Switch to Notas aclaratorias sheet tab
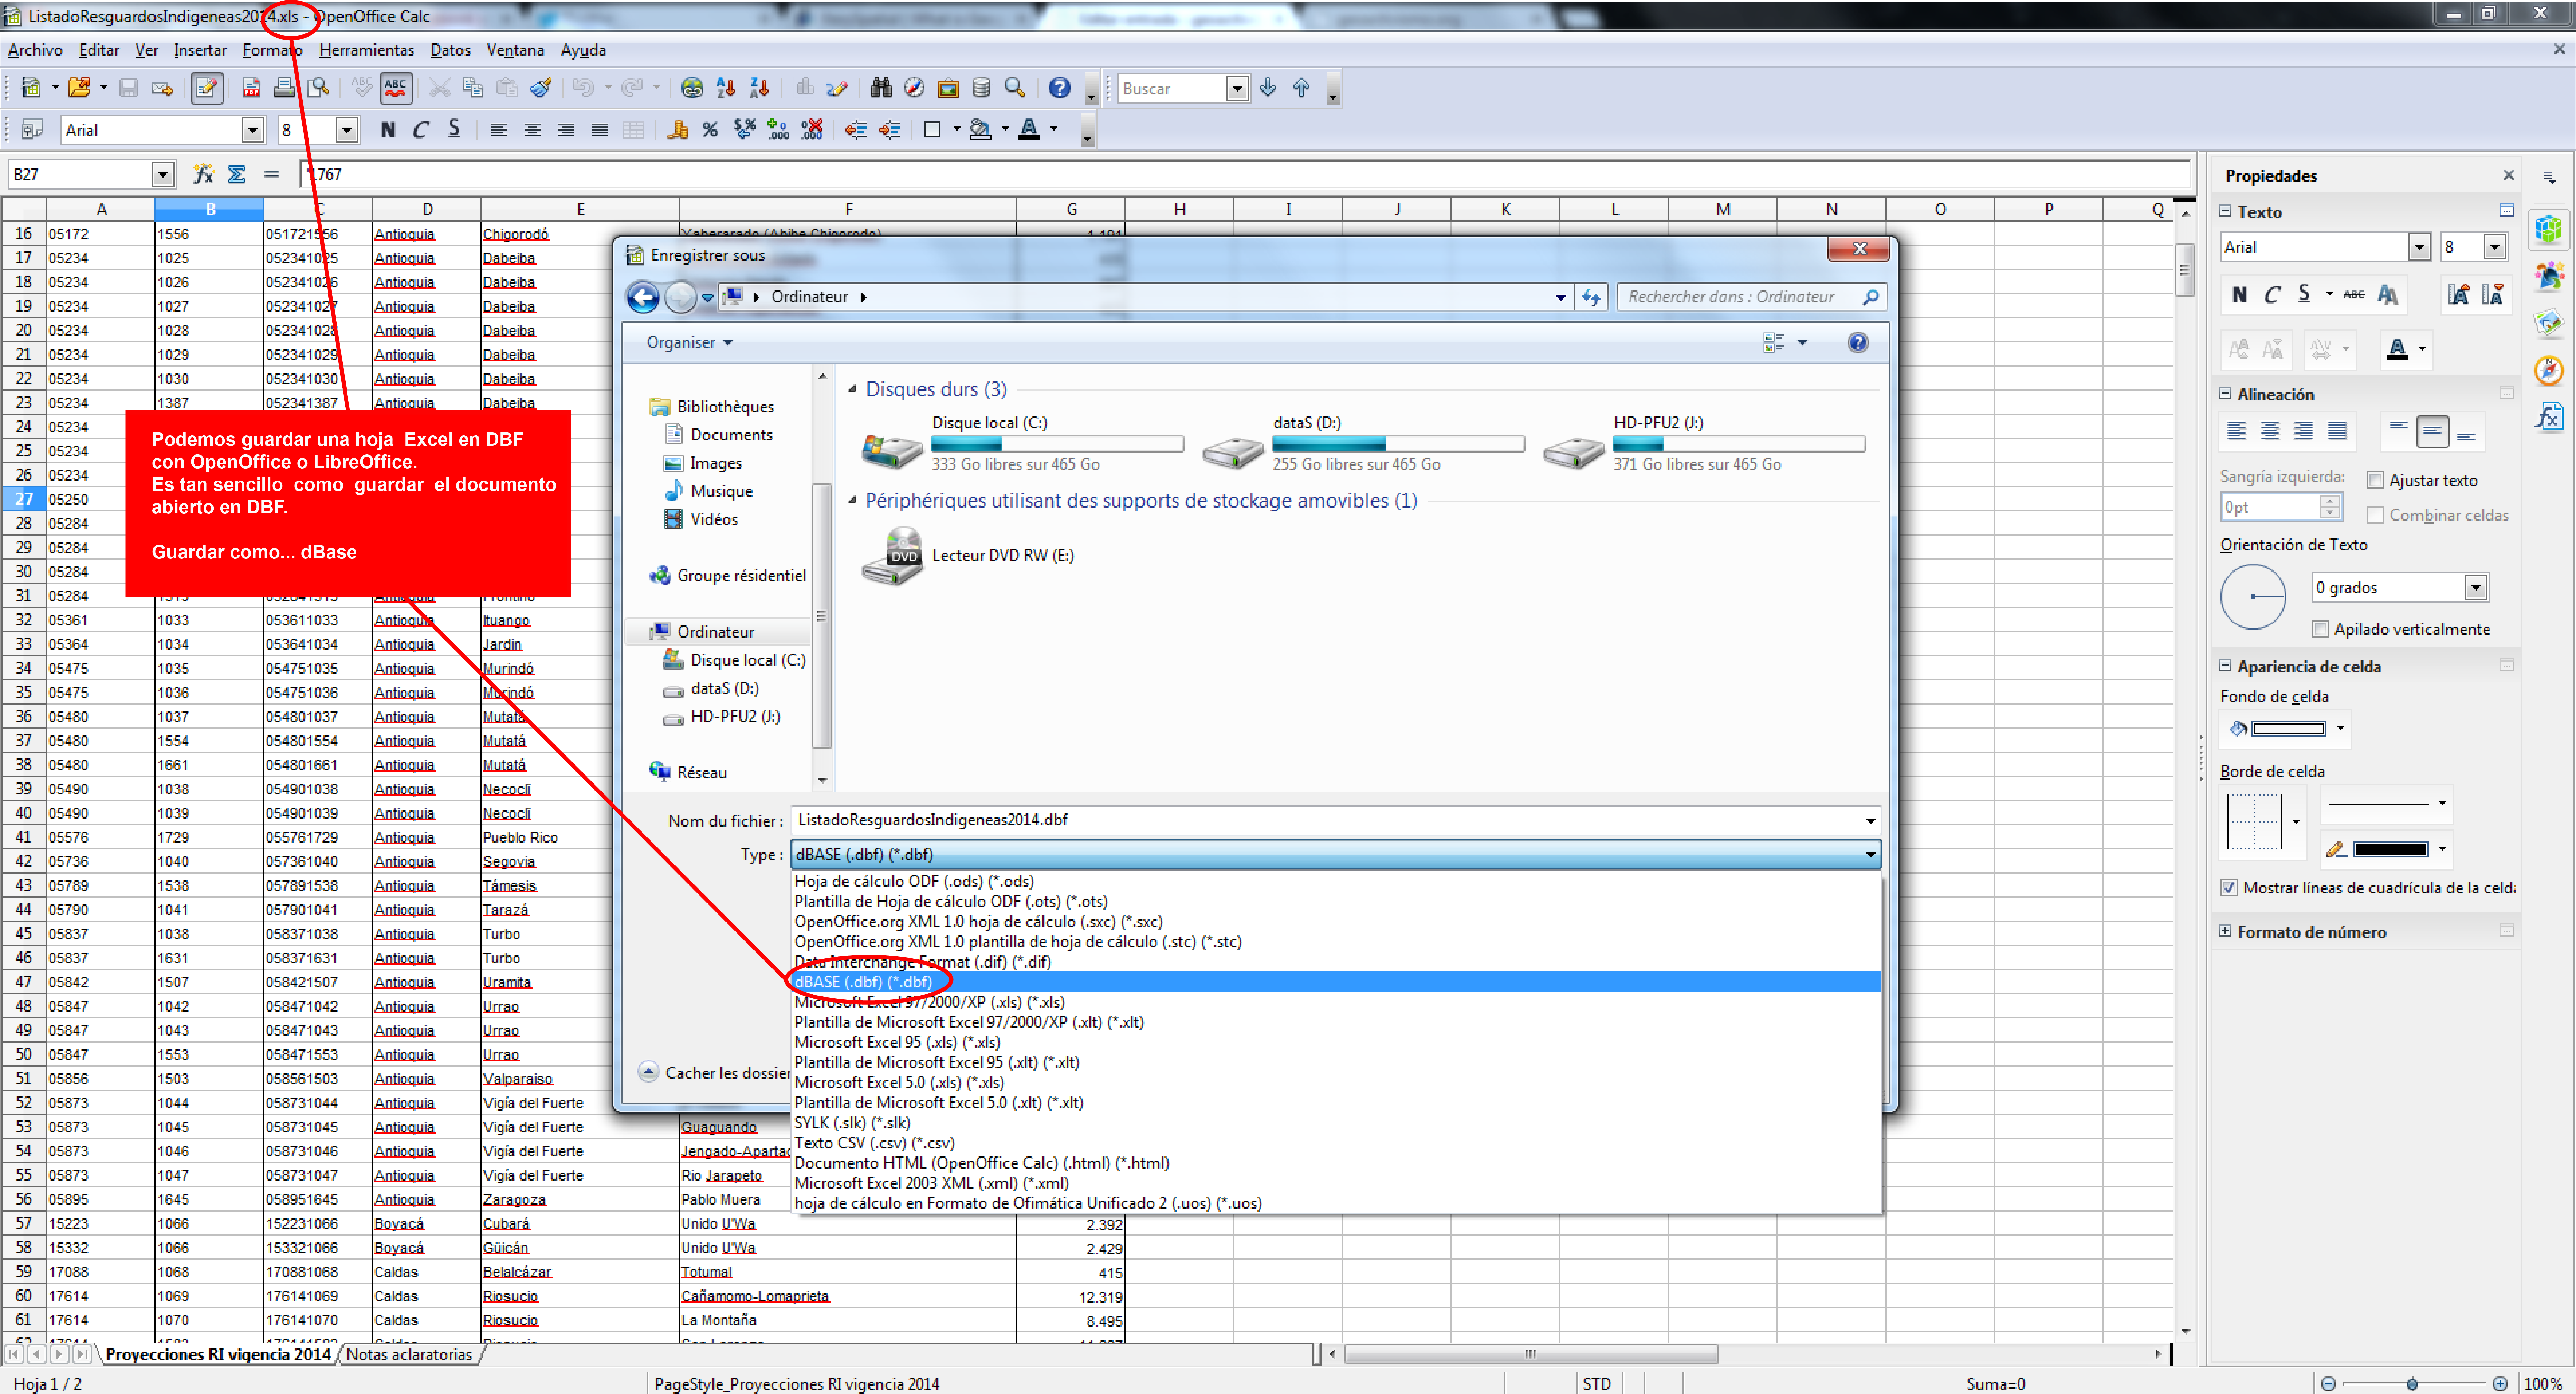The width and height of the screenshot is (2576, 1394). click(409, 1355)
